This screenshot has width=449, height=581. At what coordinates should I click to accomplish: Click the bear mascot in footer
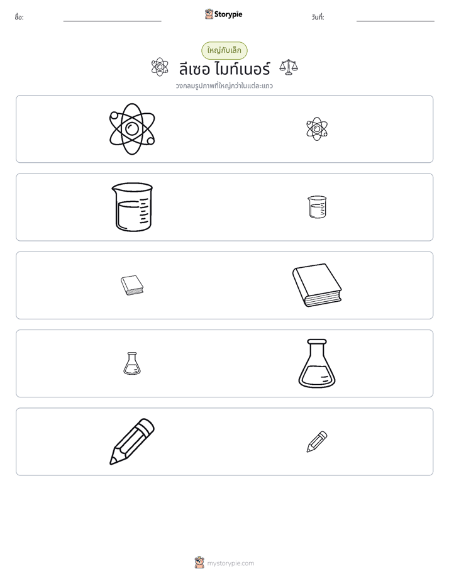coord(199,563)
